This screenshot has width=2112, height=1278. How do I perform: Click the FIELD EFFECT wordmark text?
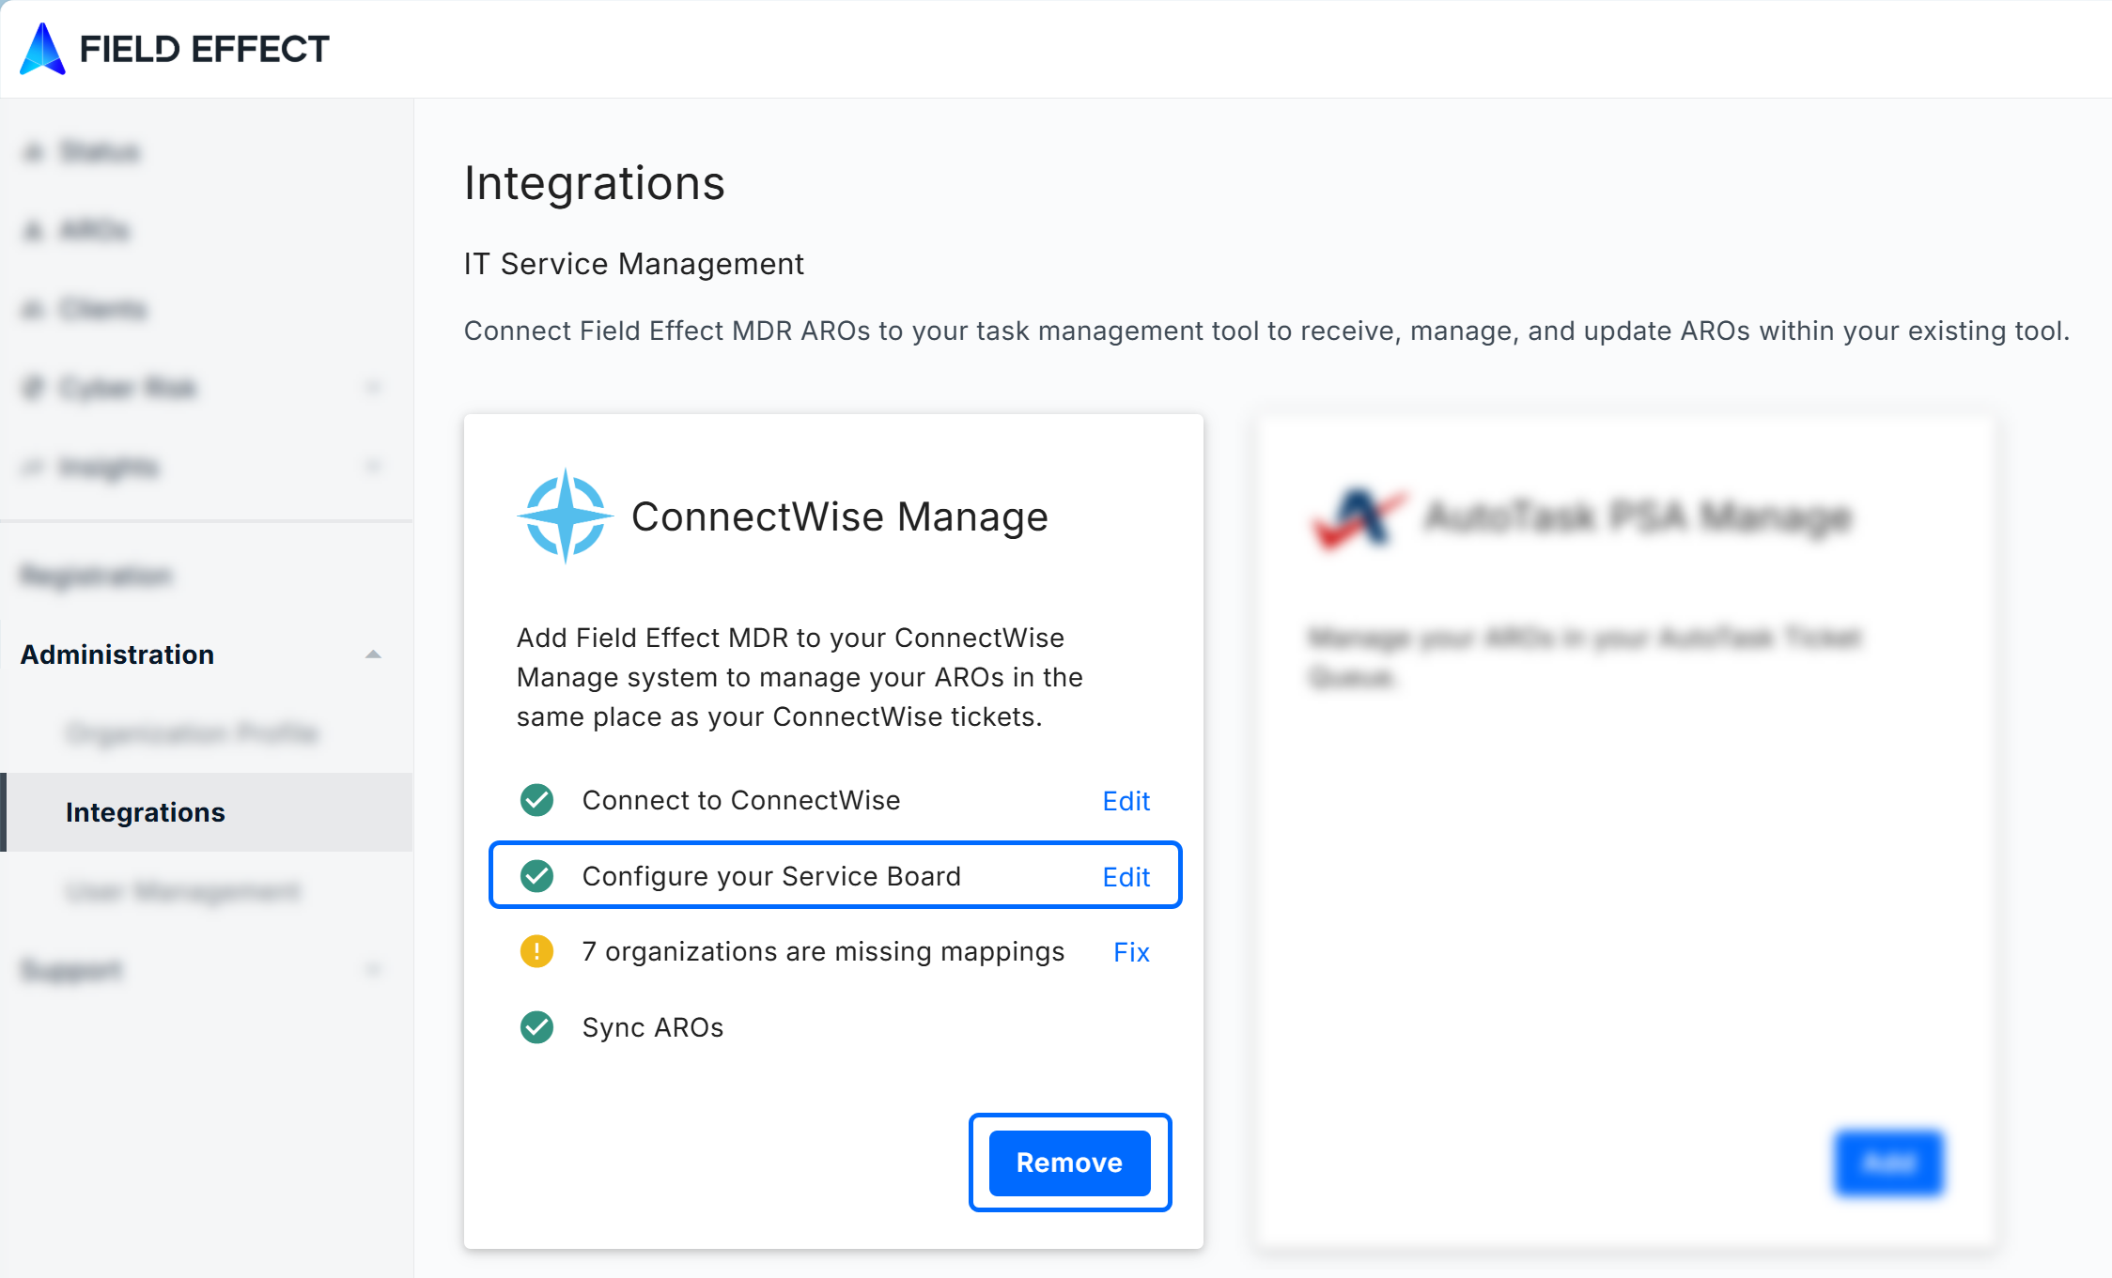(204, 49)
